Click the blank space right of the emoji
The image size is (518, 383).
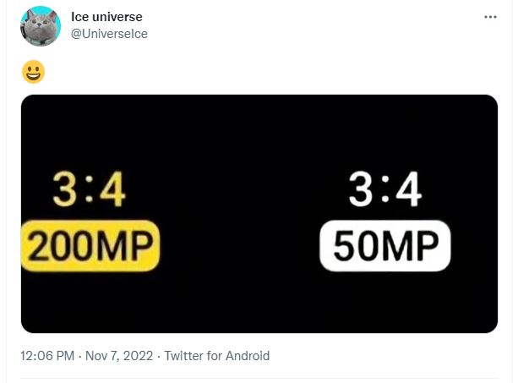tap(254, 72)
